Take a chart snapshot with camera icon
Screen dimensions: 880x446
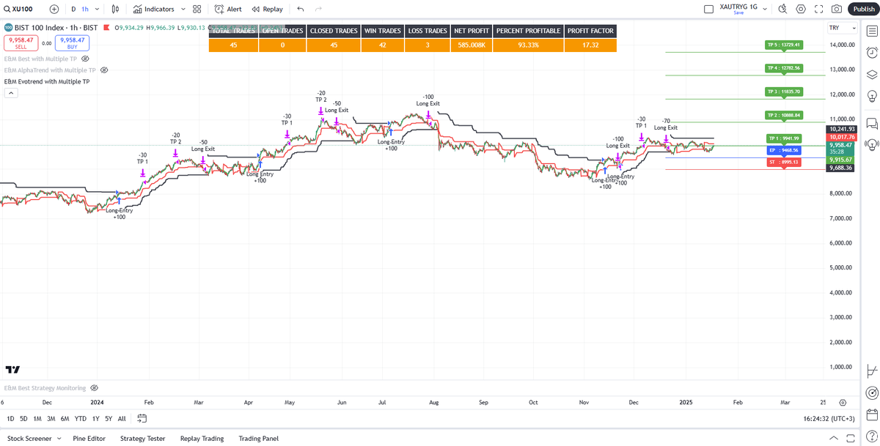pyautogui.click(x=837, y=9)
